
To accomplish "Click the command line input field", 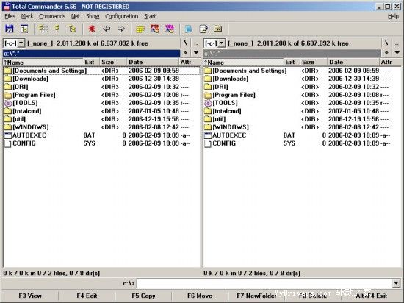I will pyautogui.click(x=265, y=283).
